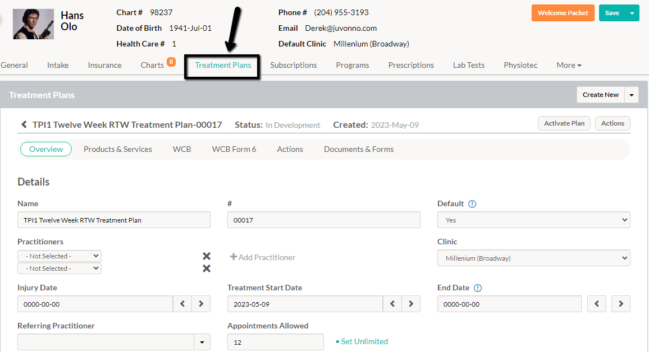
Task: Advance Treatment Start Date with the right arrow
Action: 411,303
